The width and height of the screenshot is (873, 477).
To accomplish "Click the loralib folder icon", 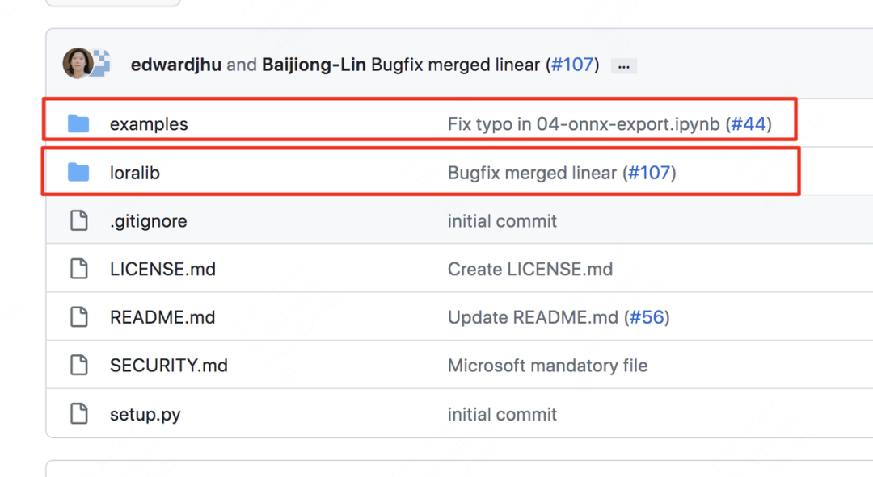I will 78,172.
